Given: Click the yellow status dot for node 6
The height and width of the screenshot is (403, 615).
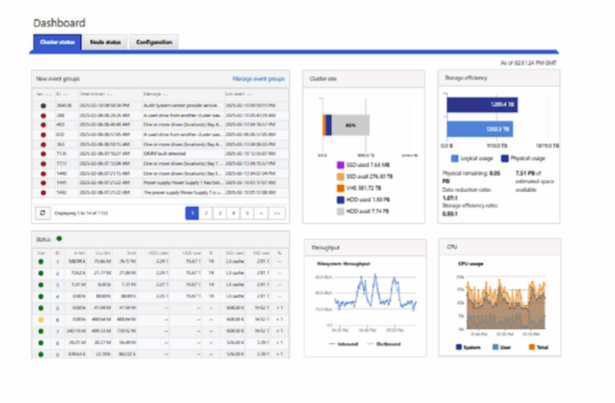Looking at the screenshot, I should point(40,318).
